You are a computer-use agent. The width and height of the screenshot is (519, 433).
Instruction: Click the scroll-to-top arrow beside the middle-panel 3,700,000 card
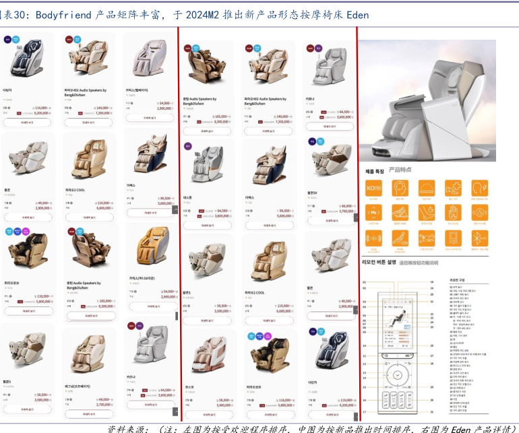coord(356,218)
